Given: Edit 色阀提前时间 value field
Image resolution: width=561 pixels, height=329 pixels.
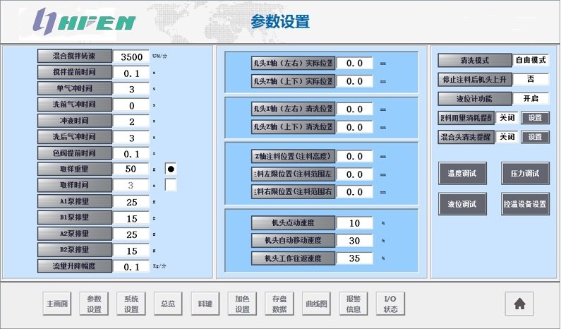Looking at the screenshot, I should click(x=131, y=154).
